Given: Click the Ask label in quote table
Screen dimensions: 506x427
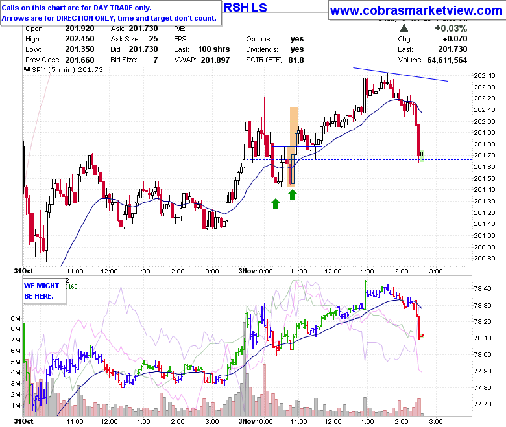Looking at the screenshot, I should click(117, 29).
